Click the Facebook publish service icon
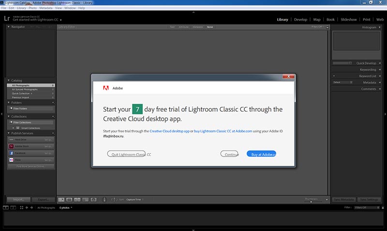 coord(11,153)
